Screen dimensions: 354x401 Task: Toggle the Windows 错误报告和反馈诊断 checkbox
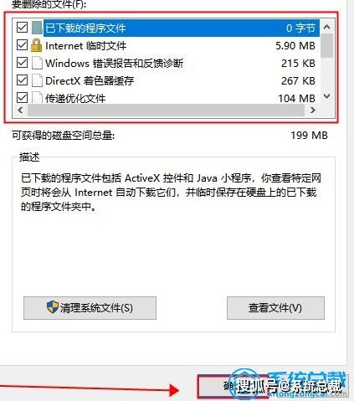22,63
